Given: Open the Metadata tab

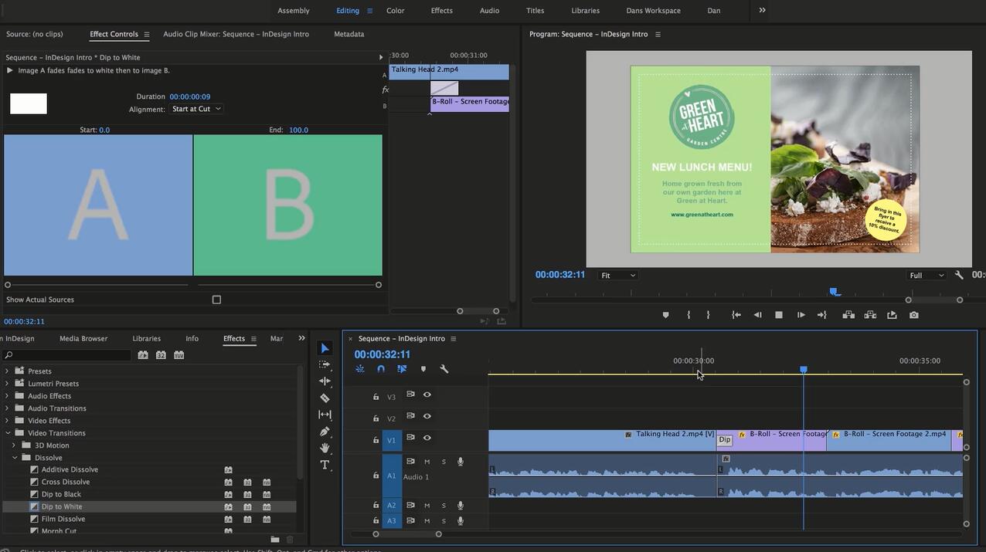Looking at the screenshot, I should 348,34.
